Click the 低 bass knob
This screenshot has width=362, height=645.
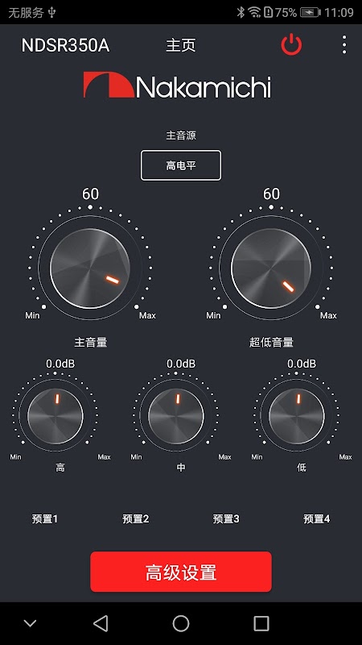[297, 416]
